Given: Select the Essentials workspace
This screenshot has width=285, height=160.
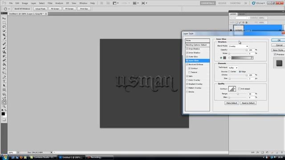Looking at the screenshot, I should click(208, 3).
